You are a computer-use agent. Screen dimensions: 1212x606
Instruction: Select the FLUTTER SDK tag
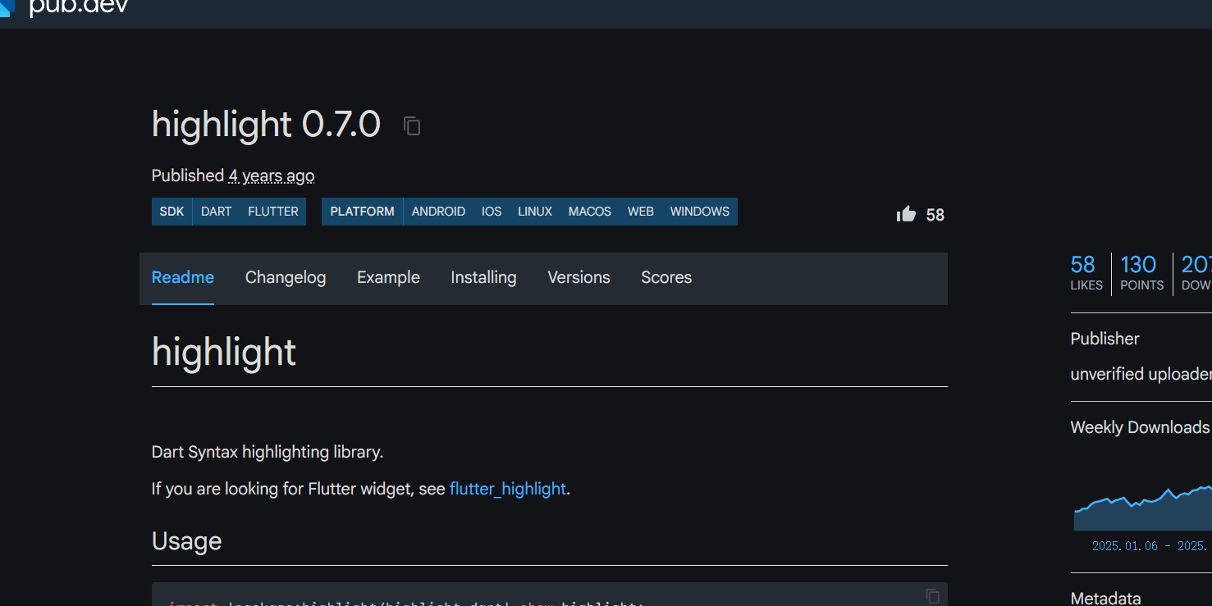273,212
